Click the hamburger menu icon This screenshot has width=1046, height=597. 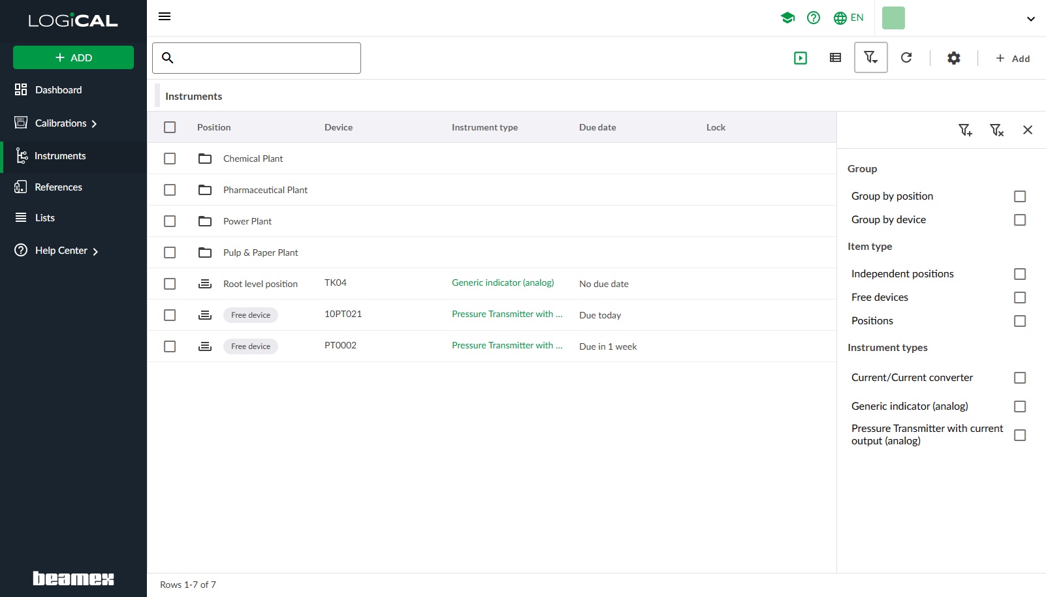tap(165, 16)
